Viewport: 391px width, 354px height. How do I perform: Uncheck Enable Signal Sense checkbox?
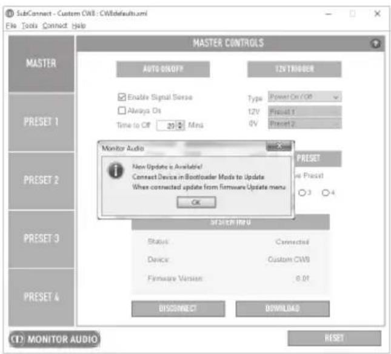tap(122, 97)
